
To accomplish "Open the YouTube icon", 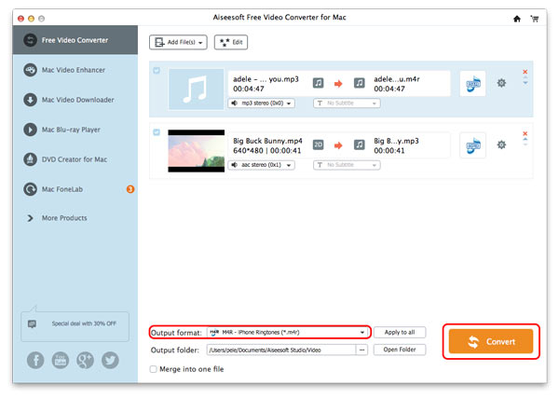I will 61,360.
